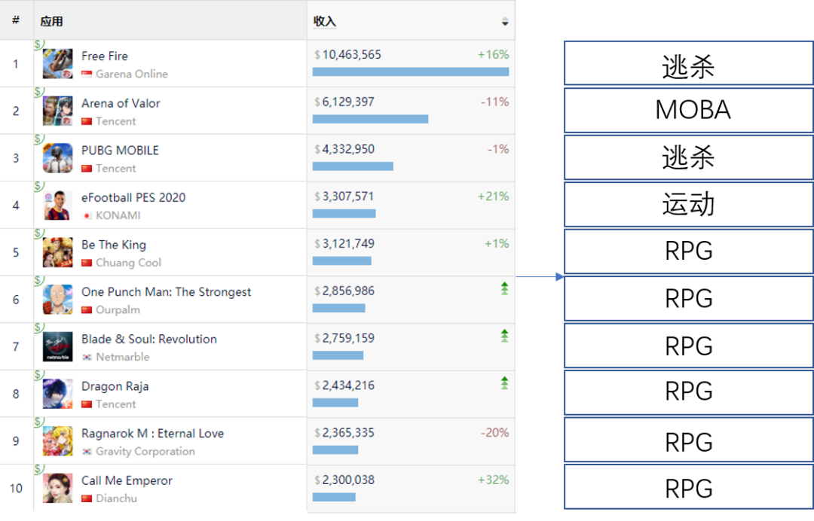The height and width of the screenshot is (521, 814).
Task: Open the Dragon Raja app icon
Action: pyautogui.click(x=57, y=394)
